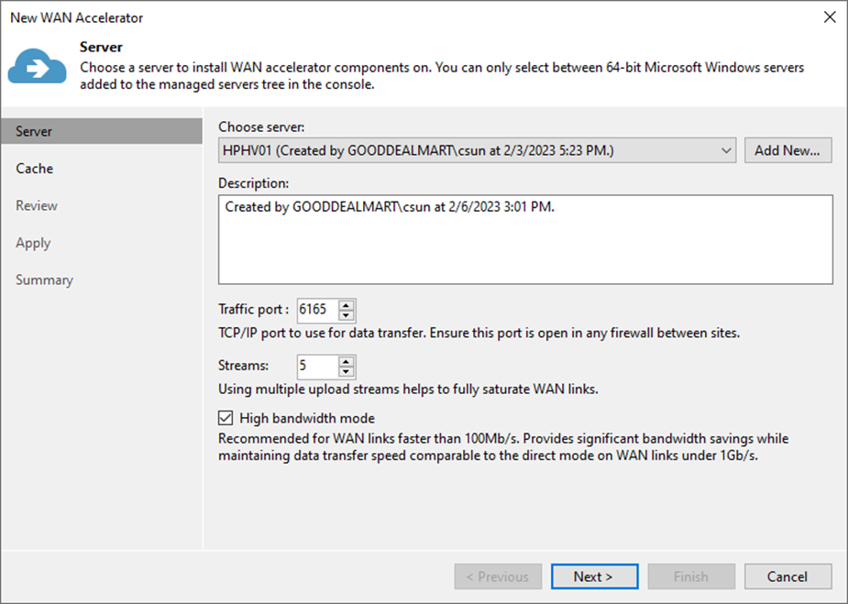The image size is (848, 604).
Task: Click the Finish button
Action: pyautogui.click(x=691, y=577)
